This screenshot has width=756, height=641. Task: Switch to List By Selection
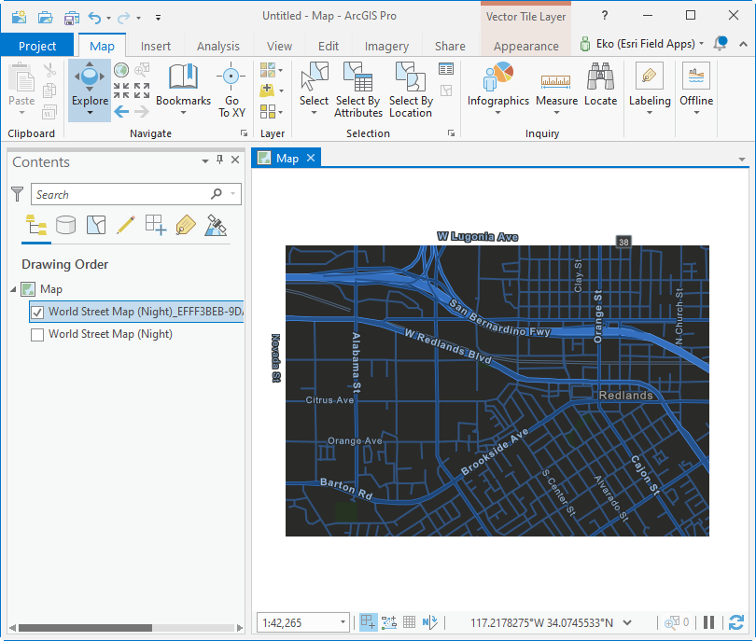pyautogui.click(x=96, y=225)
